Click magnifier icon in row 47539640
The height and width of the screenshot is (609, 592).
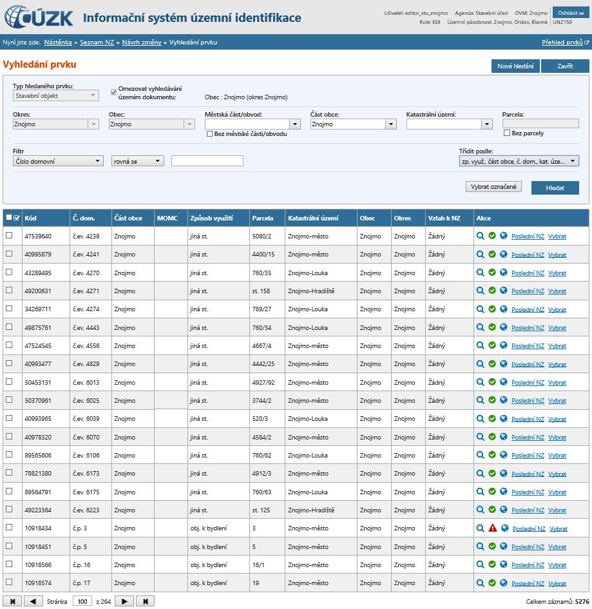(x=480, y=236)
